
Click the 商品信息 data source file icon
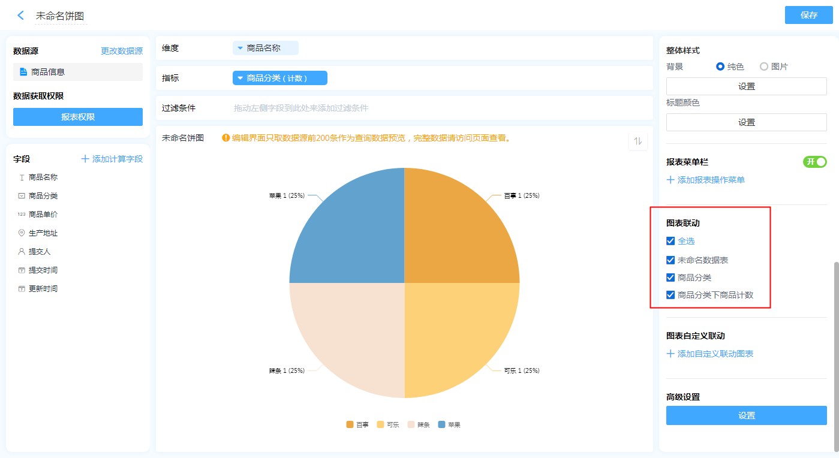(x=23, y=72)
